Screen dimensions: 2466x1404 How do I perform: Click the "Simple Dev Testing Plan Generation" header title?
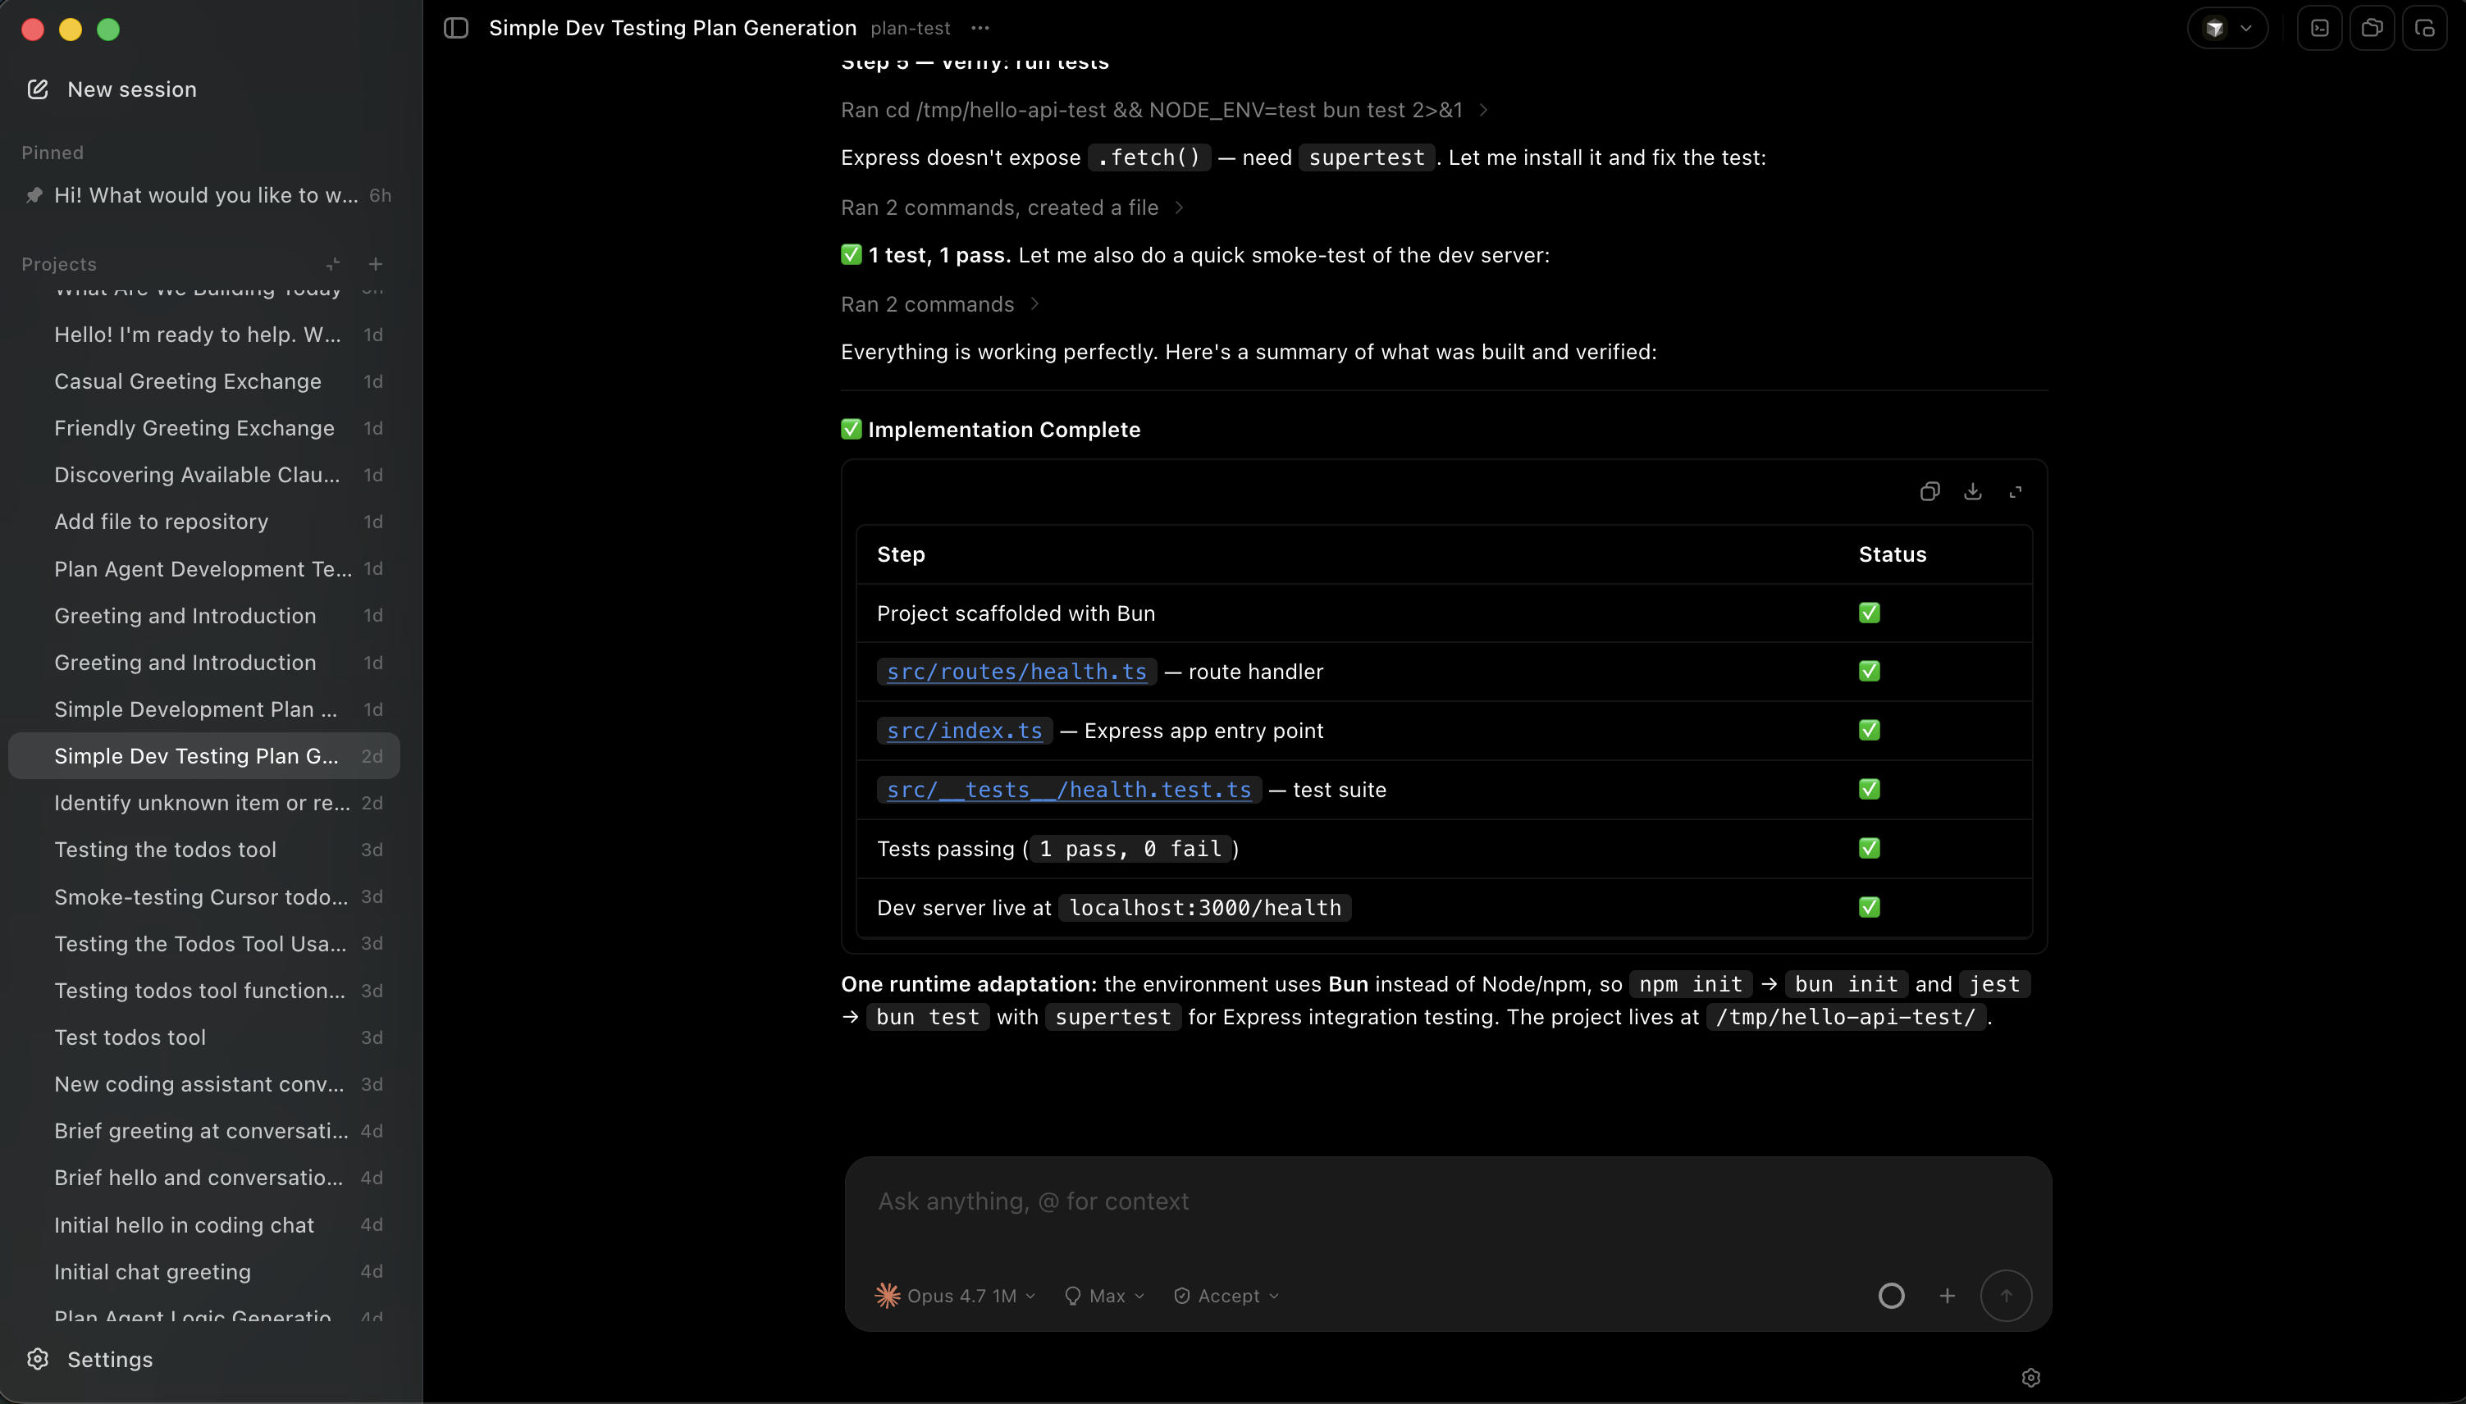pyautogui.click(x=674, y=28)
